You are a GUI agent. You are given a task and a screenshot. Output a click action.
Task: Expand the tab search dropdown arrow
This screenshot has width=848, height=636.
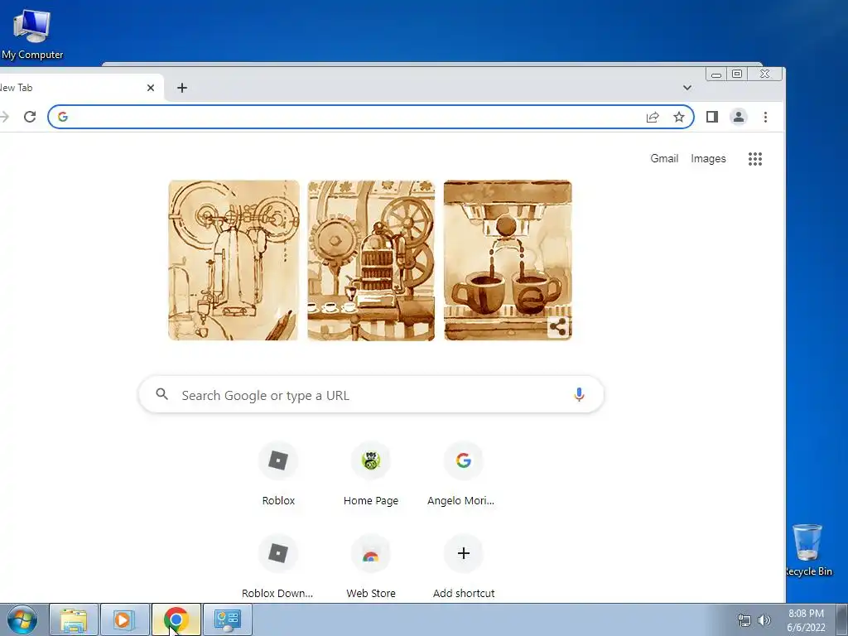point(687,88)
